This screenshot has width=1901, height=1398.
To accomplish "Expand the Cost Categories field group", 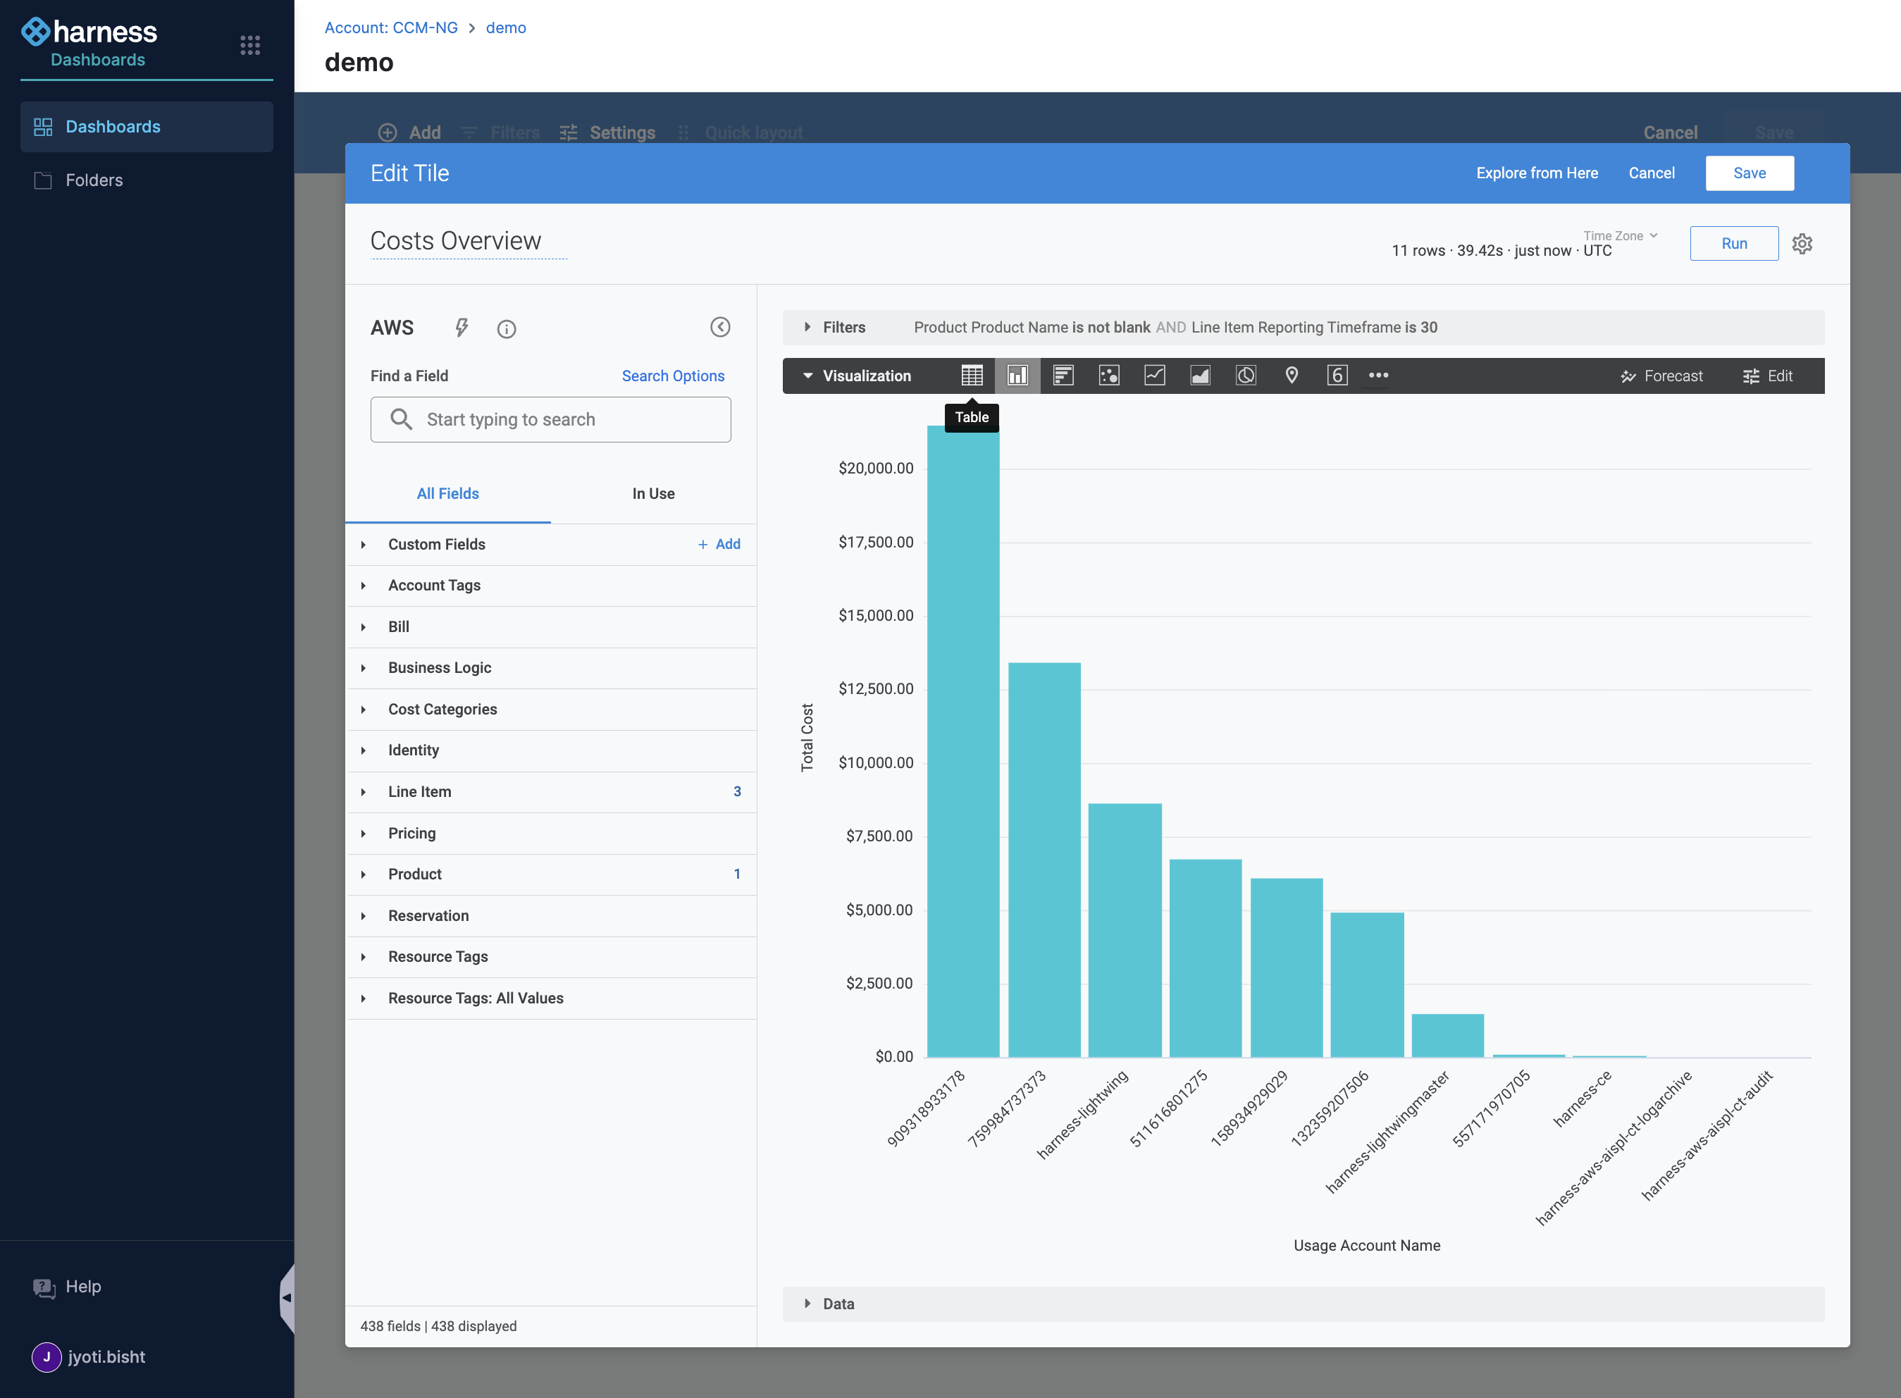I will point(551,709).
